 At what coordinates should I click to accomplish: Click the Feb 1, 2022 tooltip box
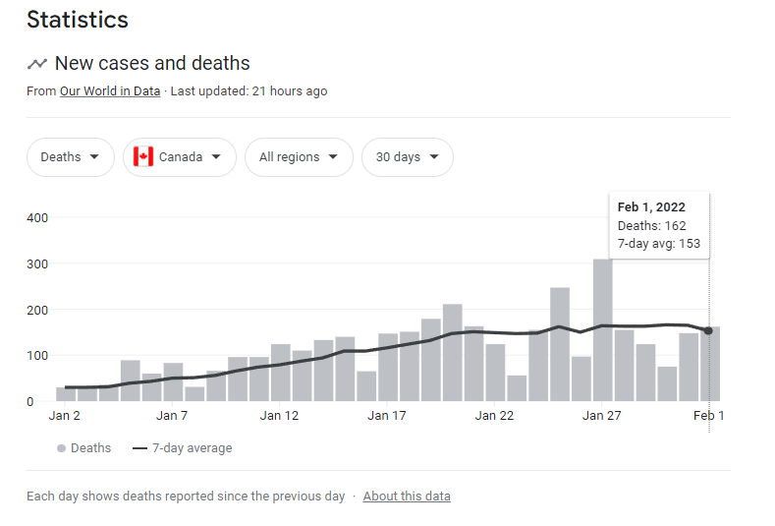(658, 225)
